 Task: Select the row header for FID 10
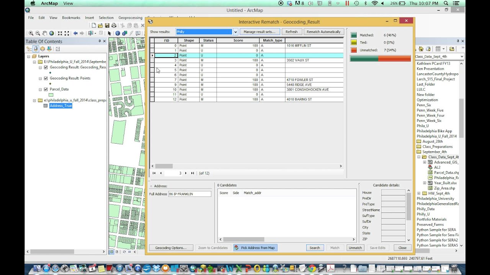tap(152, 90)
